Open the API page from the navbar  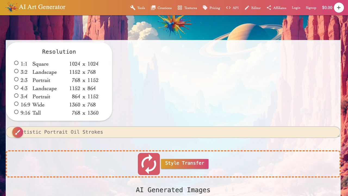click(232, 8)
